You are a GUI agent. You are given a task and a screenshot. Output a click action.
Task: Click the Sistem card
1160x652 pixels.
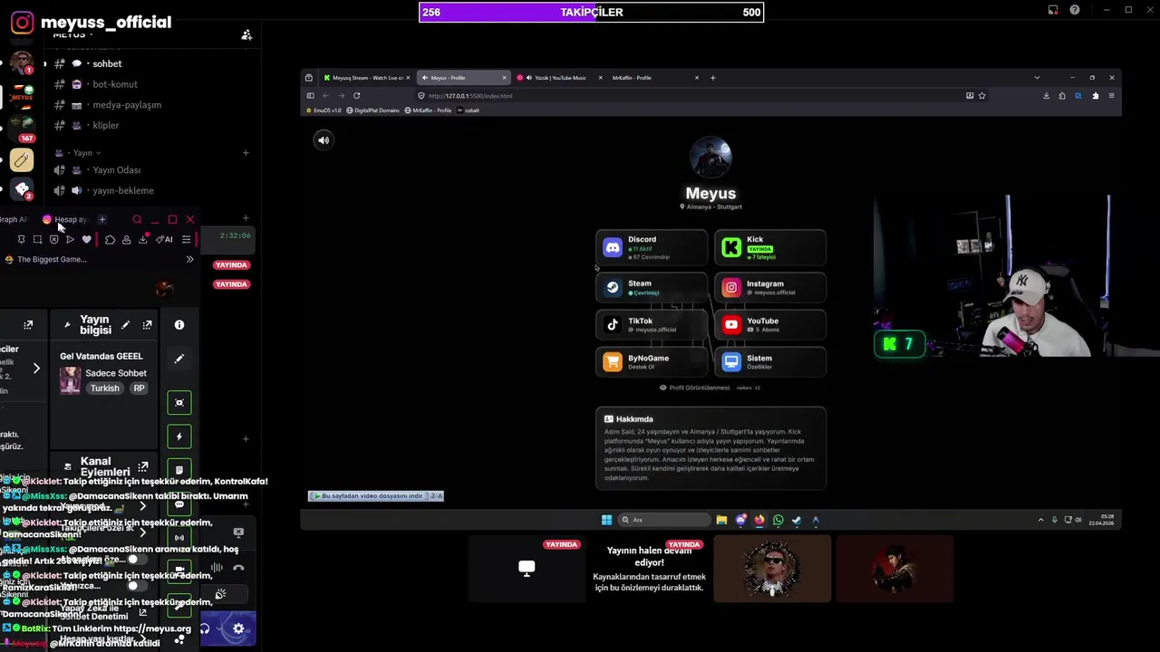pos(770,361)
